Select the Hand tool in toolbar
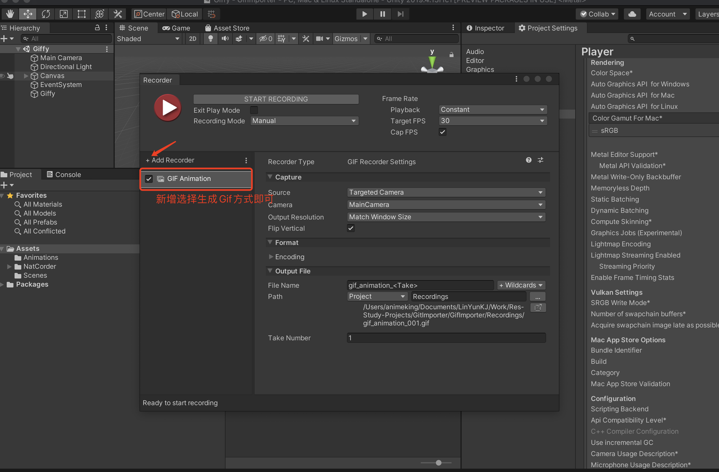This screenshot has width=719, height=472. [10, 14]
